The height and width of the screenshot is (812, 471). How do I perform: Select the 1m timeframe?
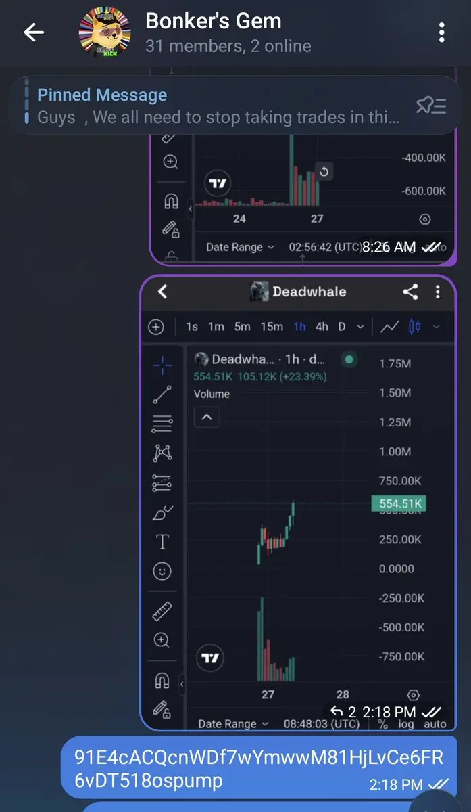click(x=216, y=327)
